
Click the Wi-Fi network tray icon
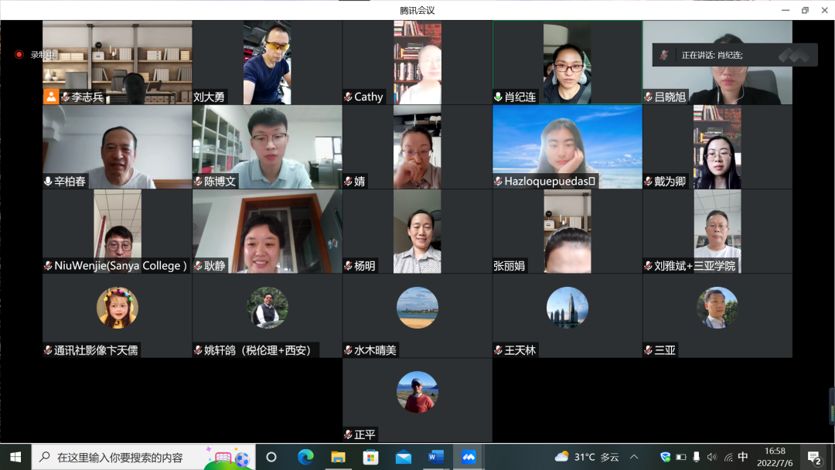[728, 457]
